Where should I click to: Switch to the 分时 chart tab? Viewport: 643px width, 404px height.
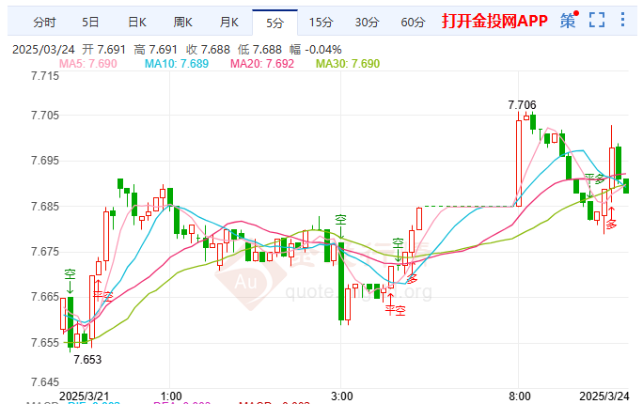coord(44,23)
